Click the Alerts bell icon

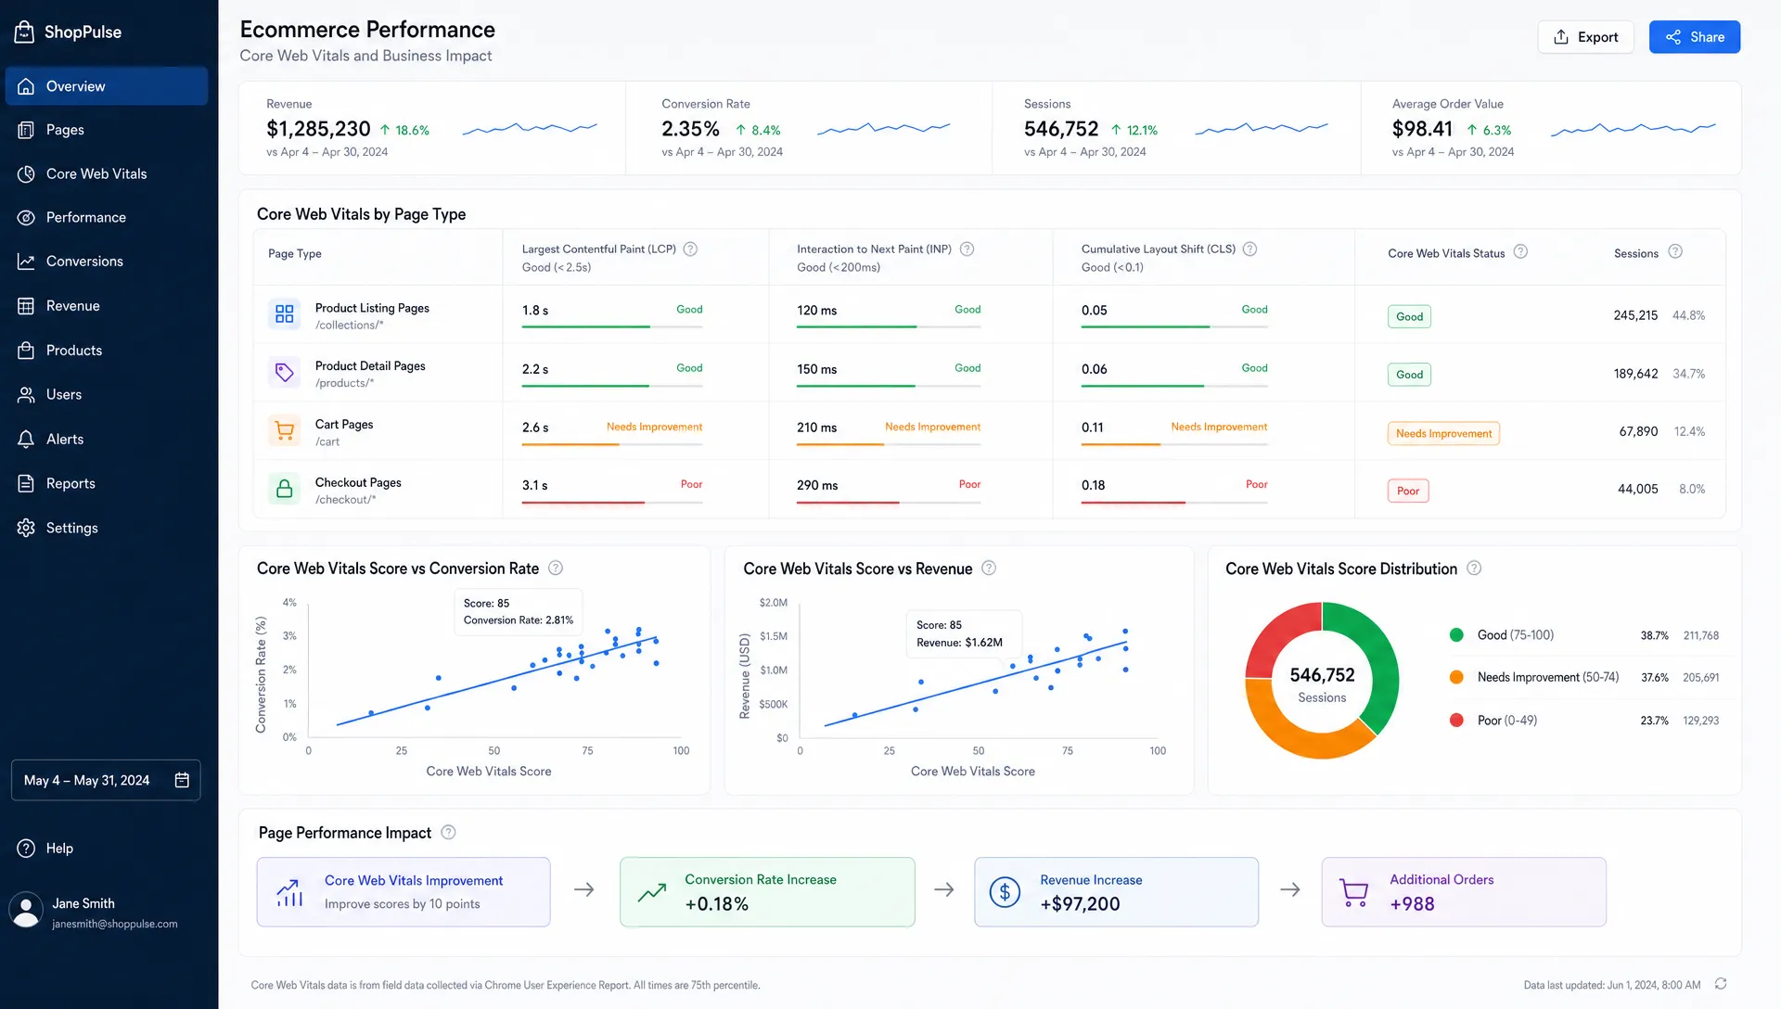click(x=26, y=440)
